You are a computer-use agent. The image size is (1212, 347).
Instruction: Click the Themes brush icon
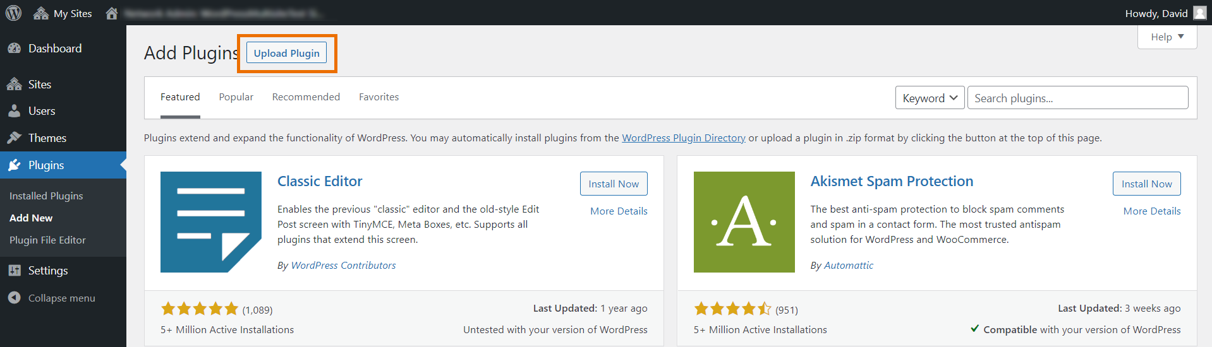pos(14,138)
